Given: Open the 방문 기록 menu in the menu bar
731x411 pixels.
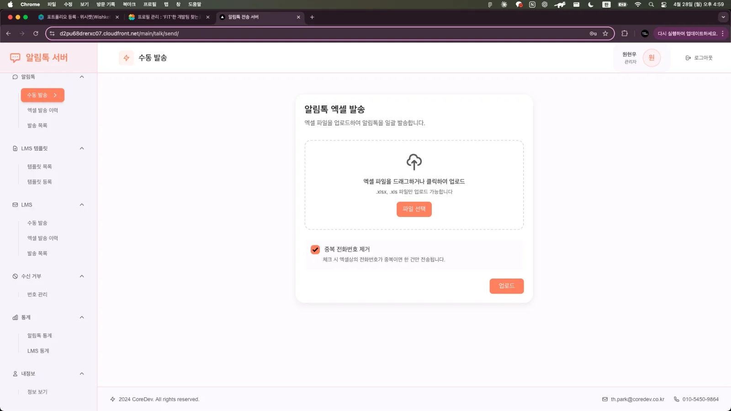Looking at the screenshot, I should [106, 5].
